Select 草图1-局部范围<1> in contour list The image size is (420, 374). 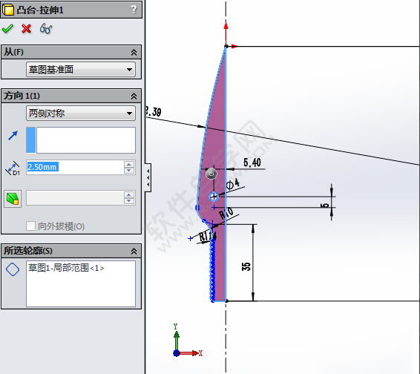point(66,268)
